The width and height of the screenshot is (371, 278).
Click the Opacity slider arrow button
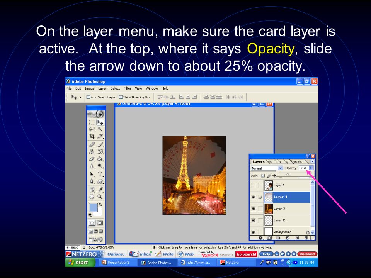pyautogui.click(x=311, y=168)
